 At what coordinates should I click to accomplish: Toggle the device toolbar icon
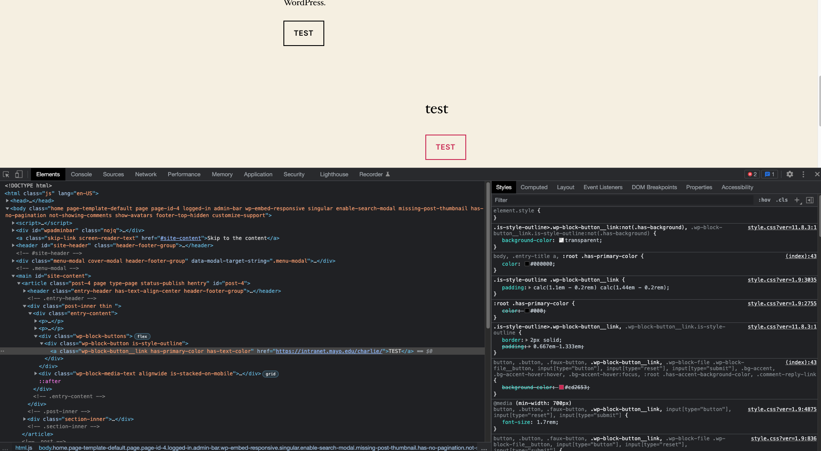19,174
